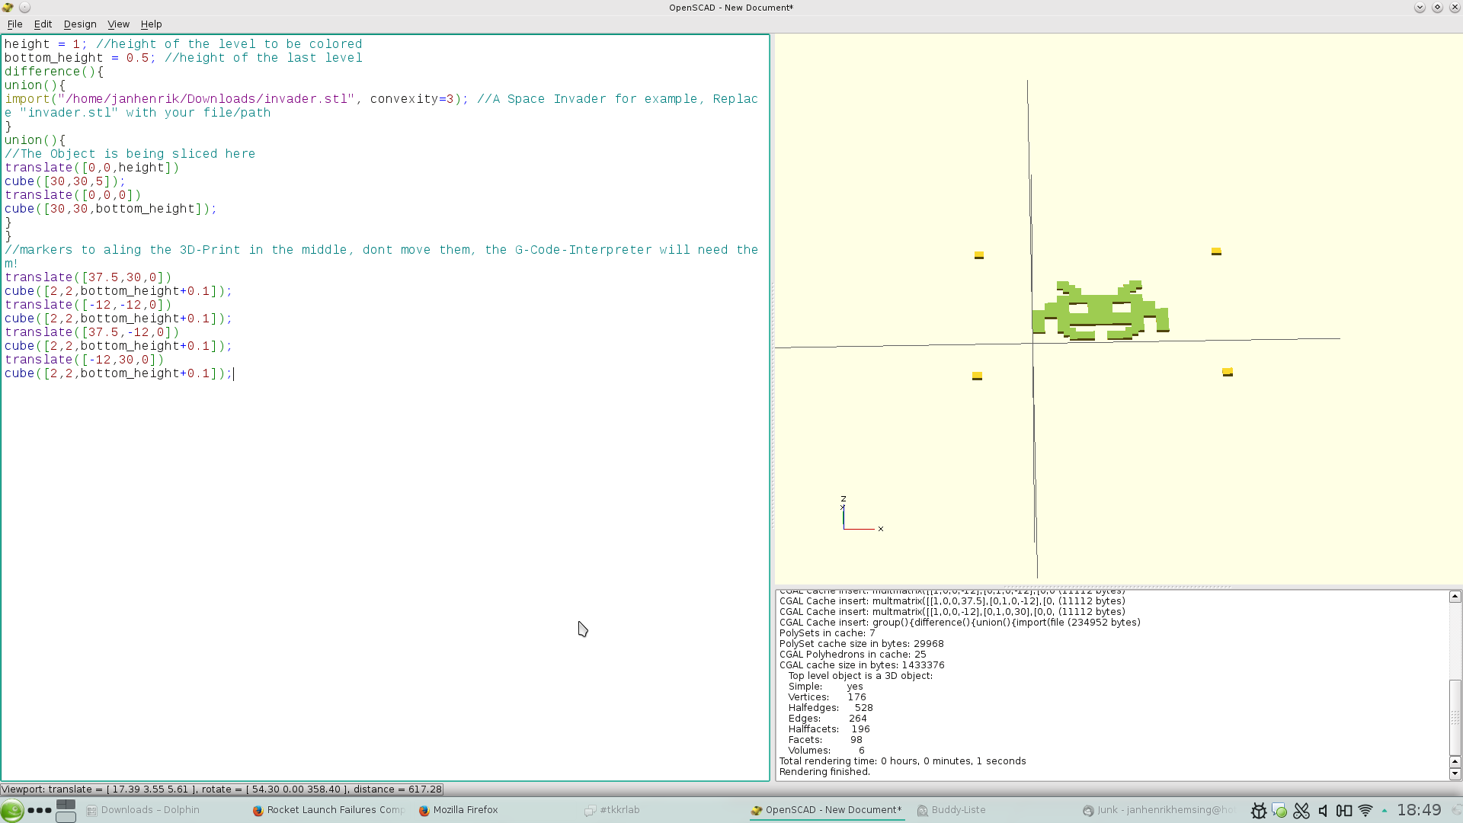Click the upper-right yellow marker cube

[x=1216, y=251]
